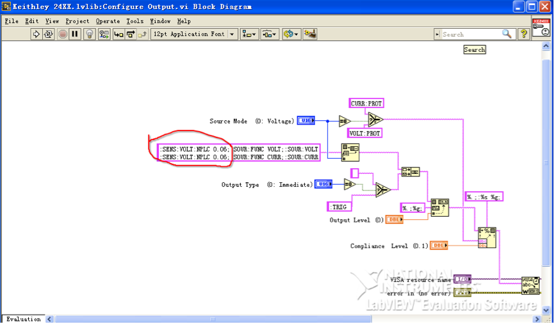
Task: Select the error in cluster terminal
Action: click(x=462, y=293)
